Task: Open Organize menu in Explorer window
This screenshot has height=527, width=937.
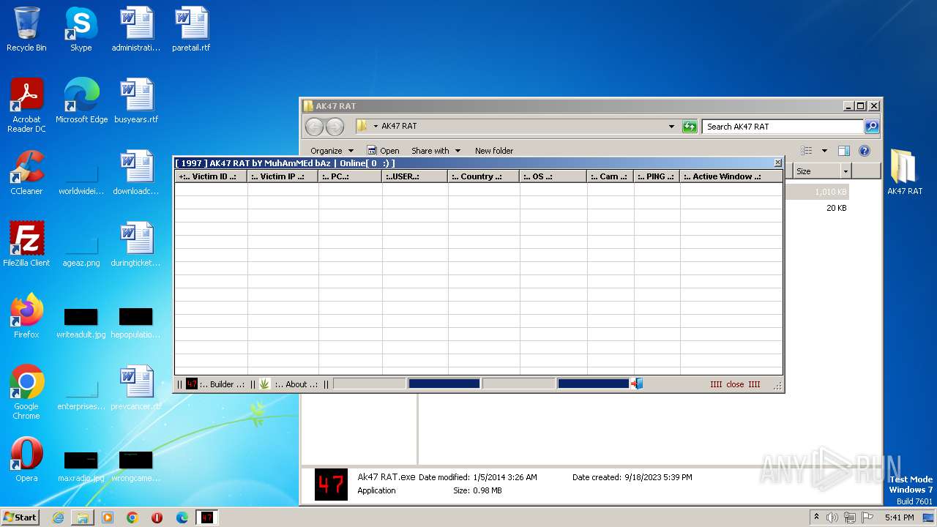Action: pyautogui.click(x=332, y=151)
